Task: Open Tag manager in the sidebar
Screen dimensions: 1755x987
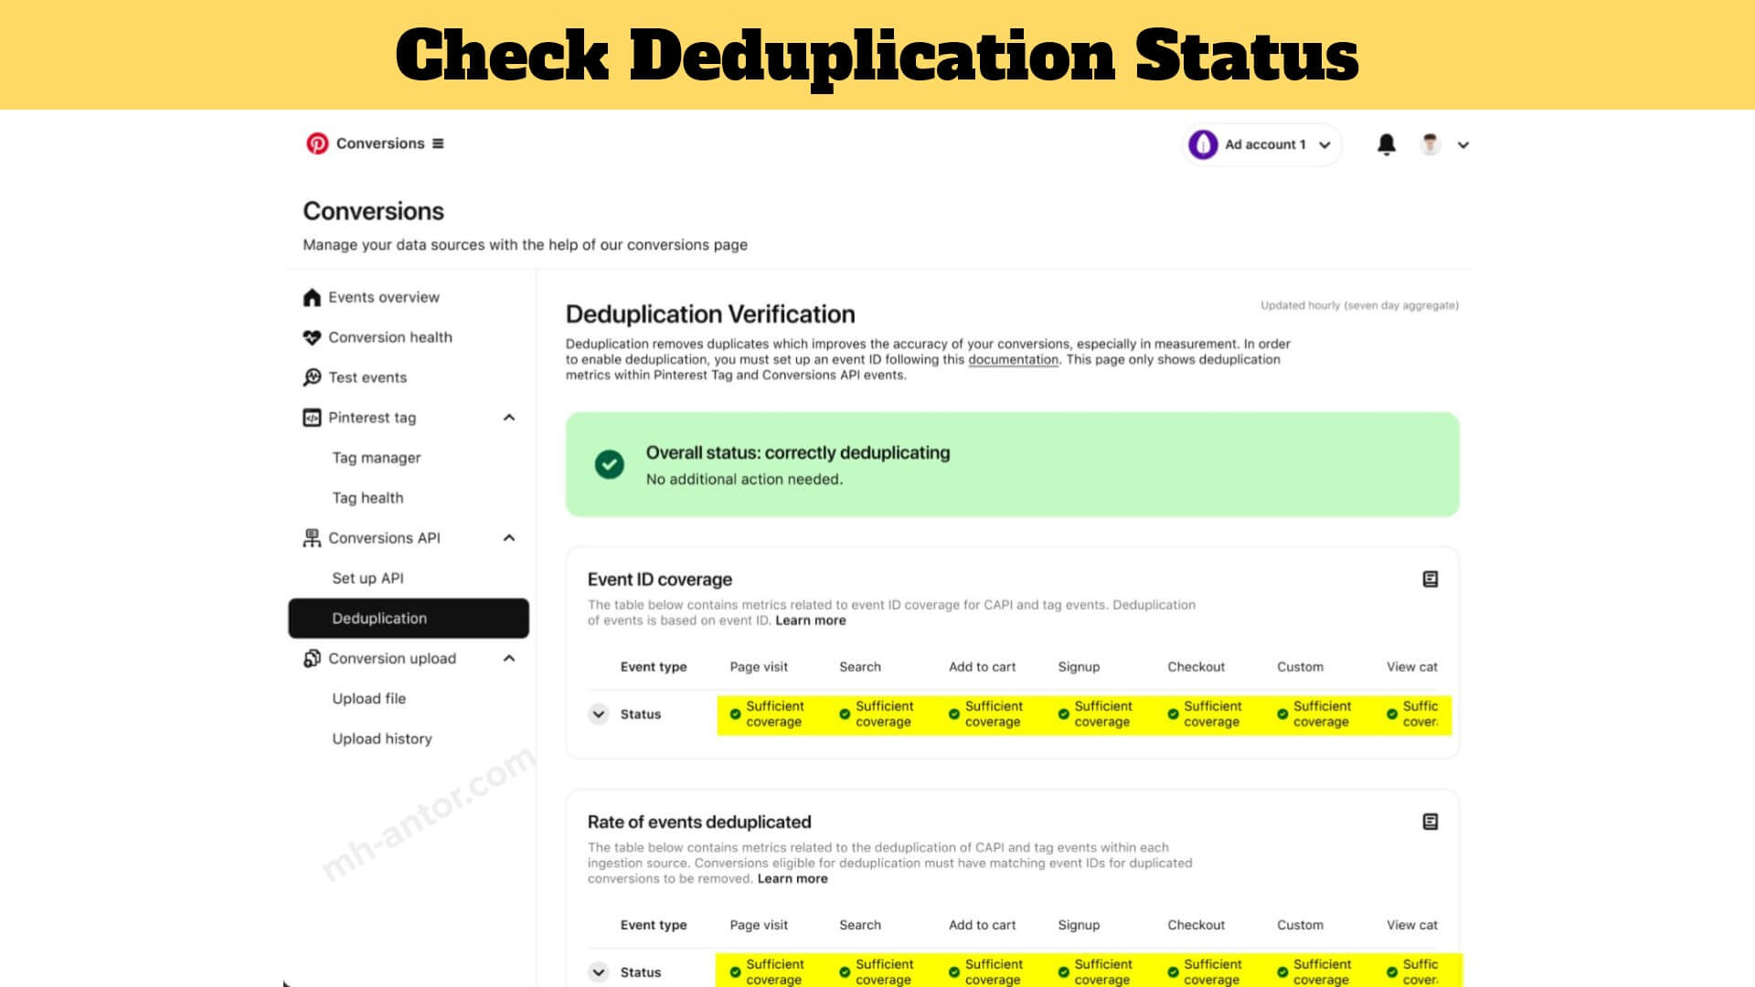Action: pyautogui.click(x=377, y=458)
